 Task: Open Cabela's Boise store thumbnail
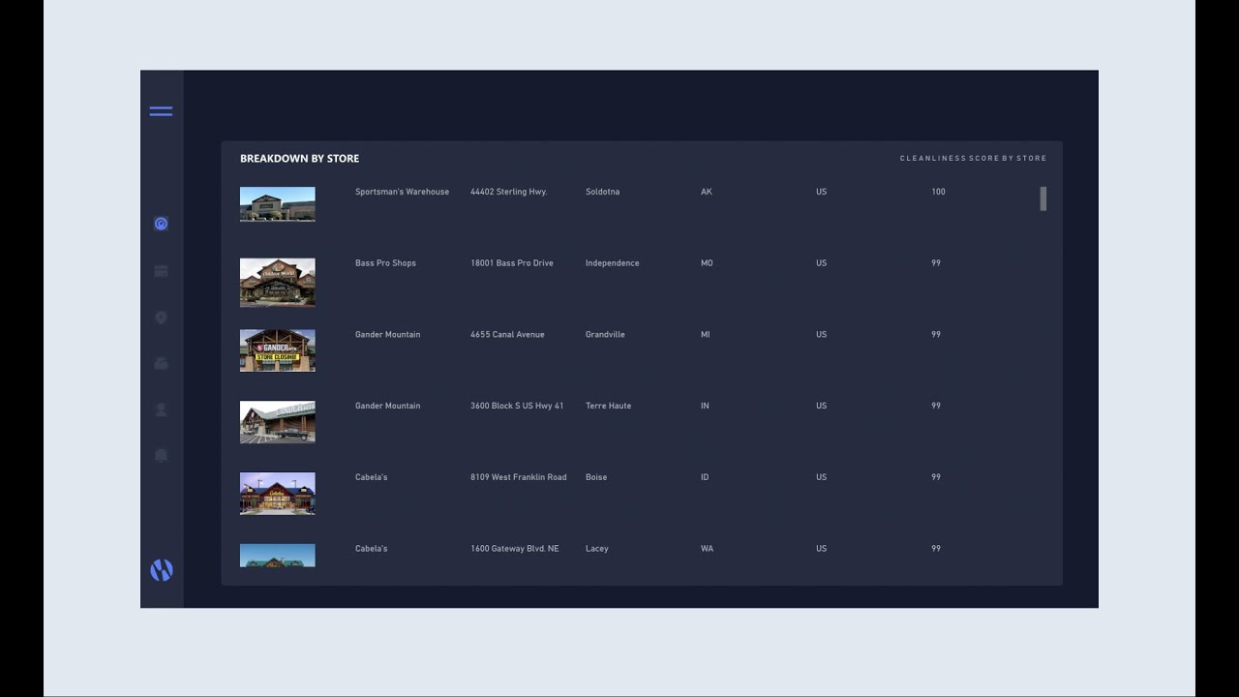(278, 494)
